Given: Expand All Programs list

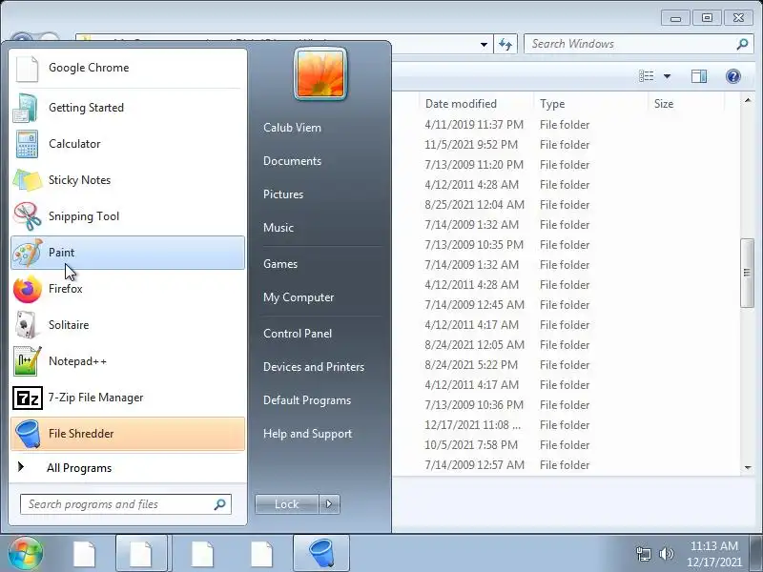Looking at the screenshot, I should (x=128, y=468).
